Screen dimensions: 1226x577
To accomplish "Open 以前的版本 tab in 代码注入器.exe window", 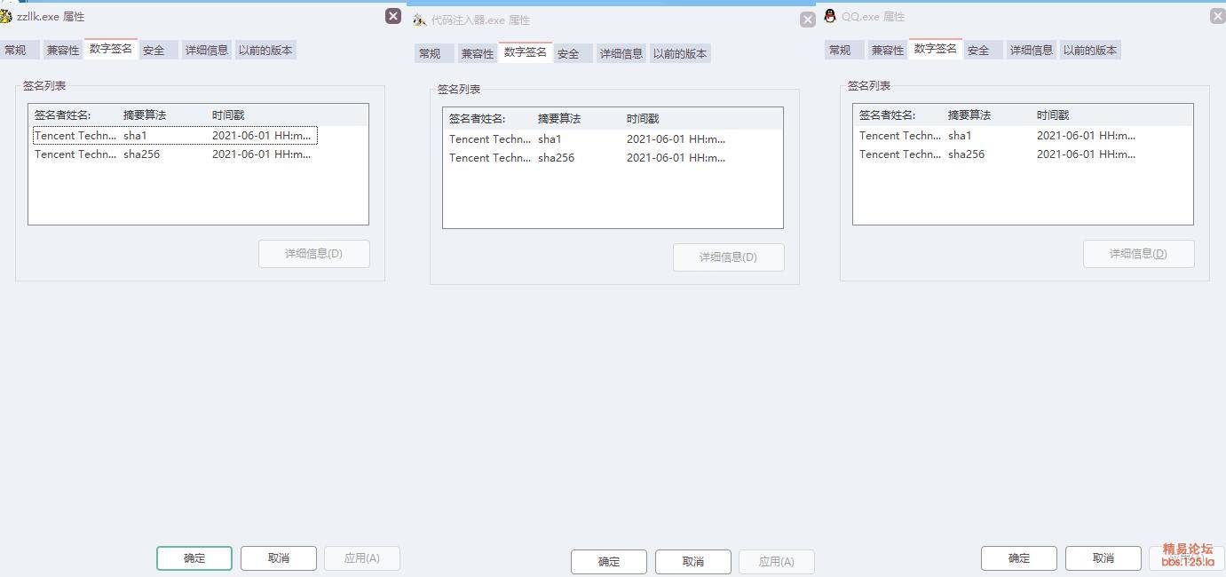I will coord(680,53).
